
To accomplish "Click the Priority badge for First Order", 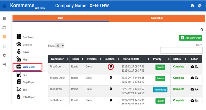I will [x=160, y=67].
